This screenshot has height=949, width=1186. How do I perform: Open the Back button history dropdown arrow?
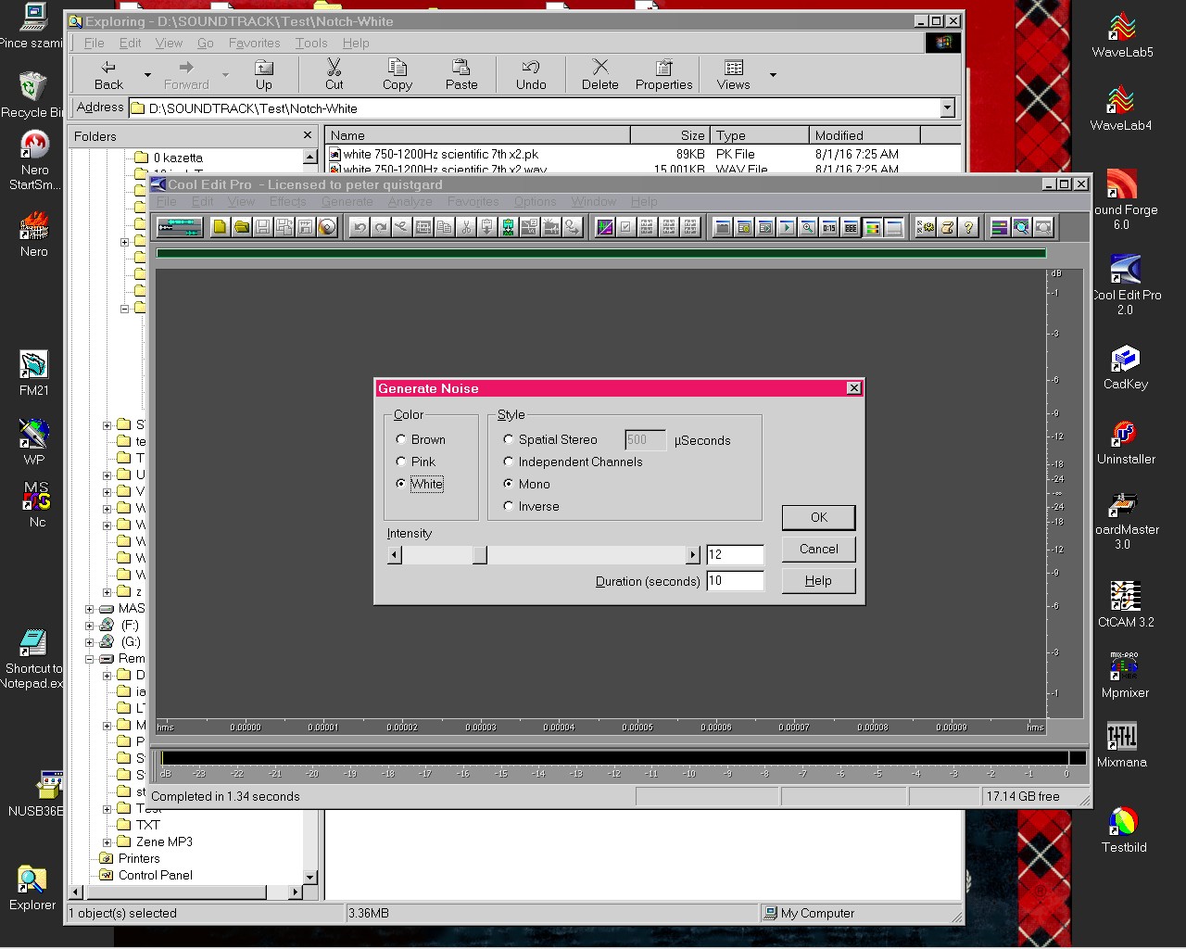point(147,74)
